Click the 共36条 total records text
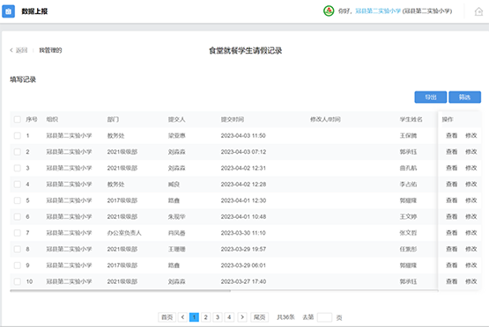Image resolution: width=489 pixels, height=327 pixels. pyautogui.click(x=285, y=317)
